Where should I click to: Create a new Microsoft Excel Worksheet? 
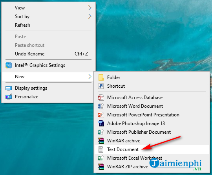click(152, 158)
